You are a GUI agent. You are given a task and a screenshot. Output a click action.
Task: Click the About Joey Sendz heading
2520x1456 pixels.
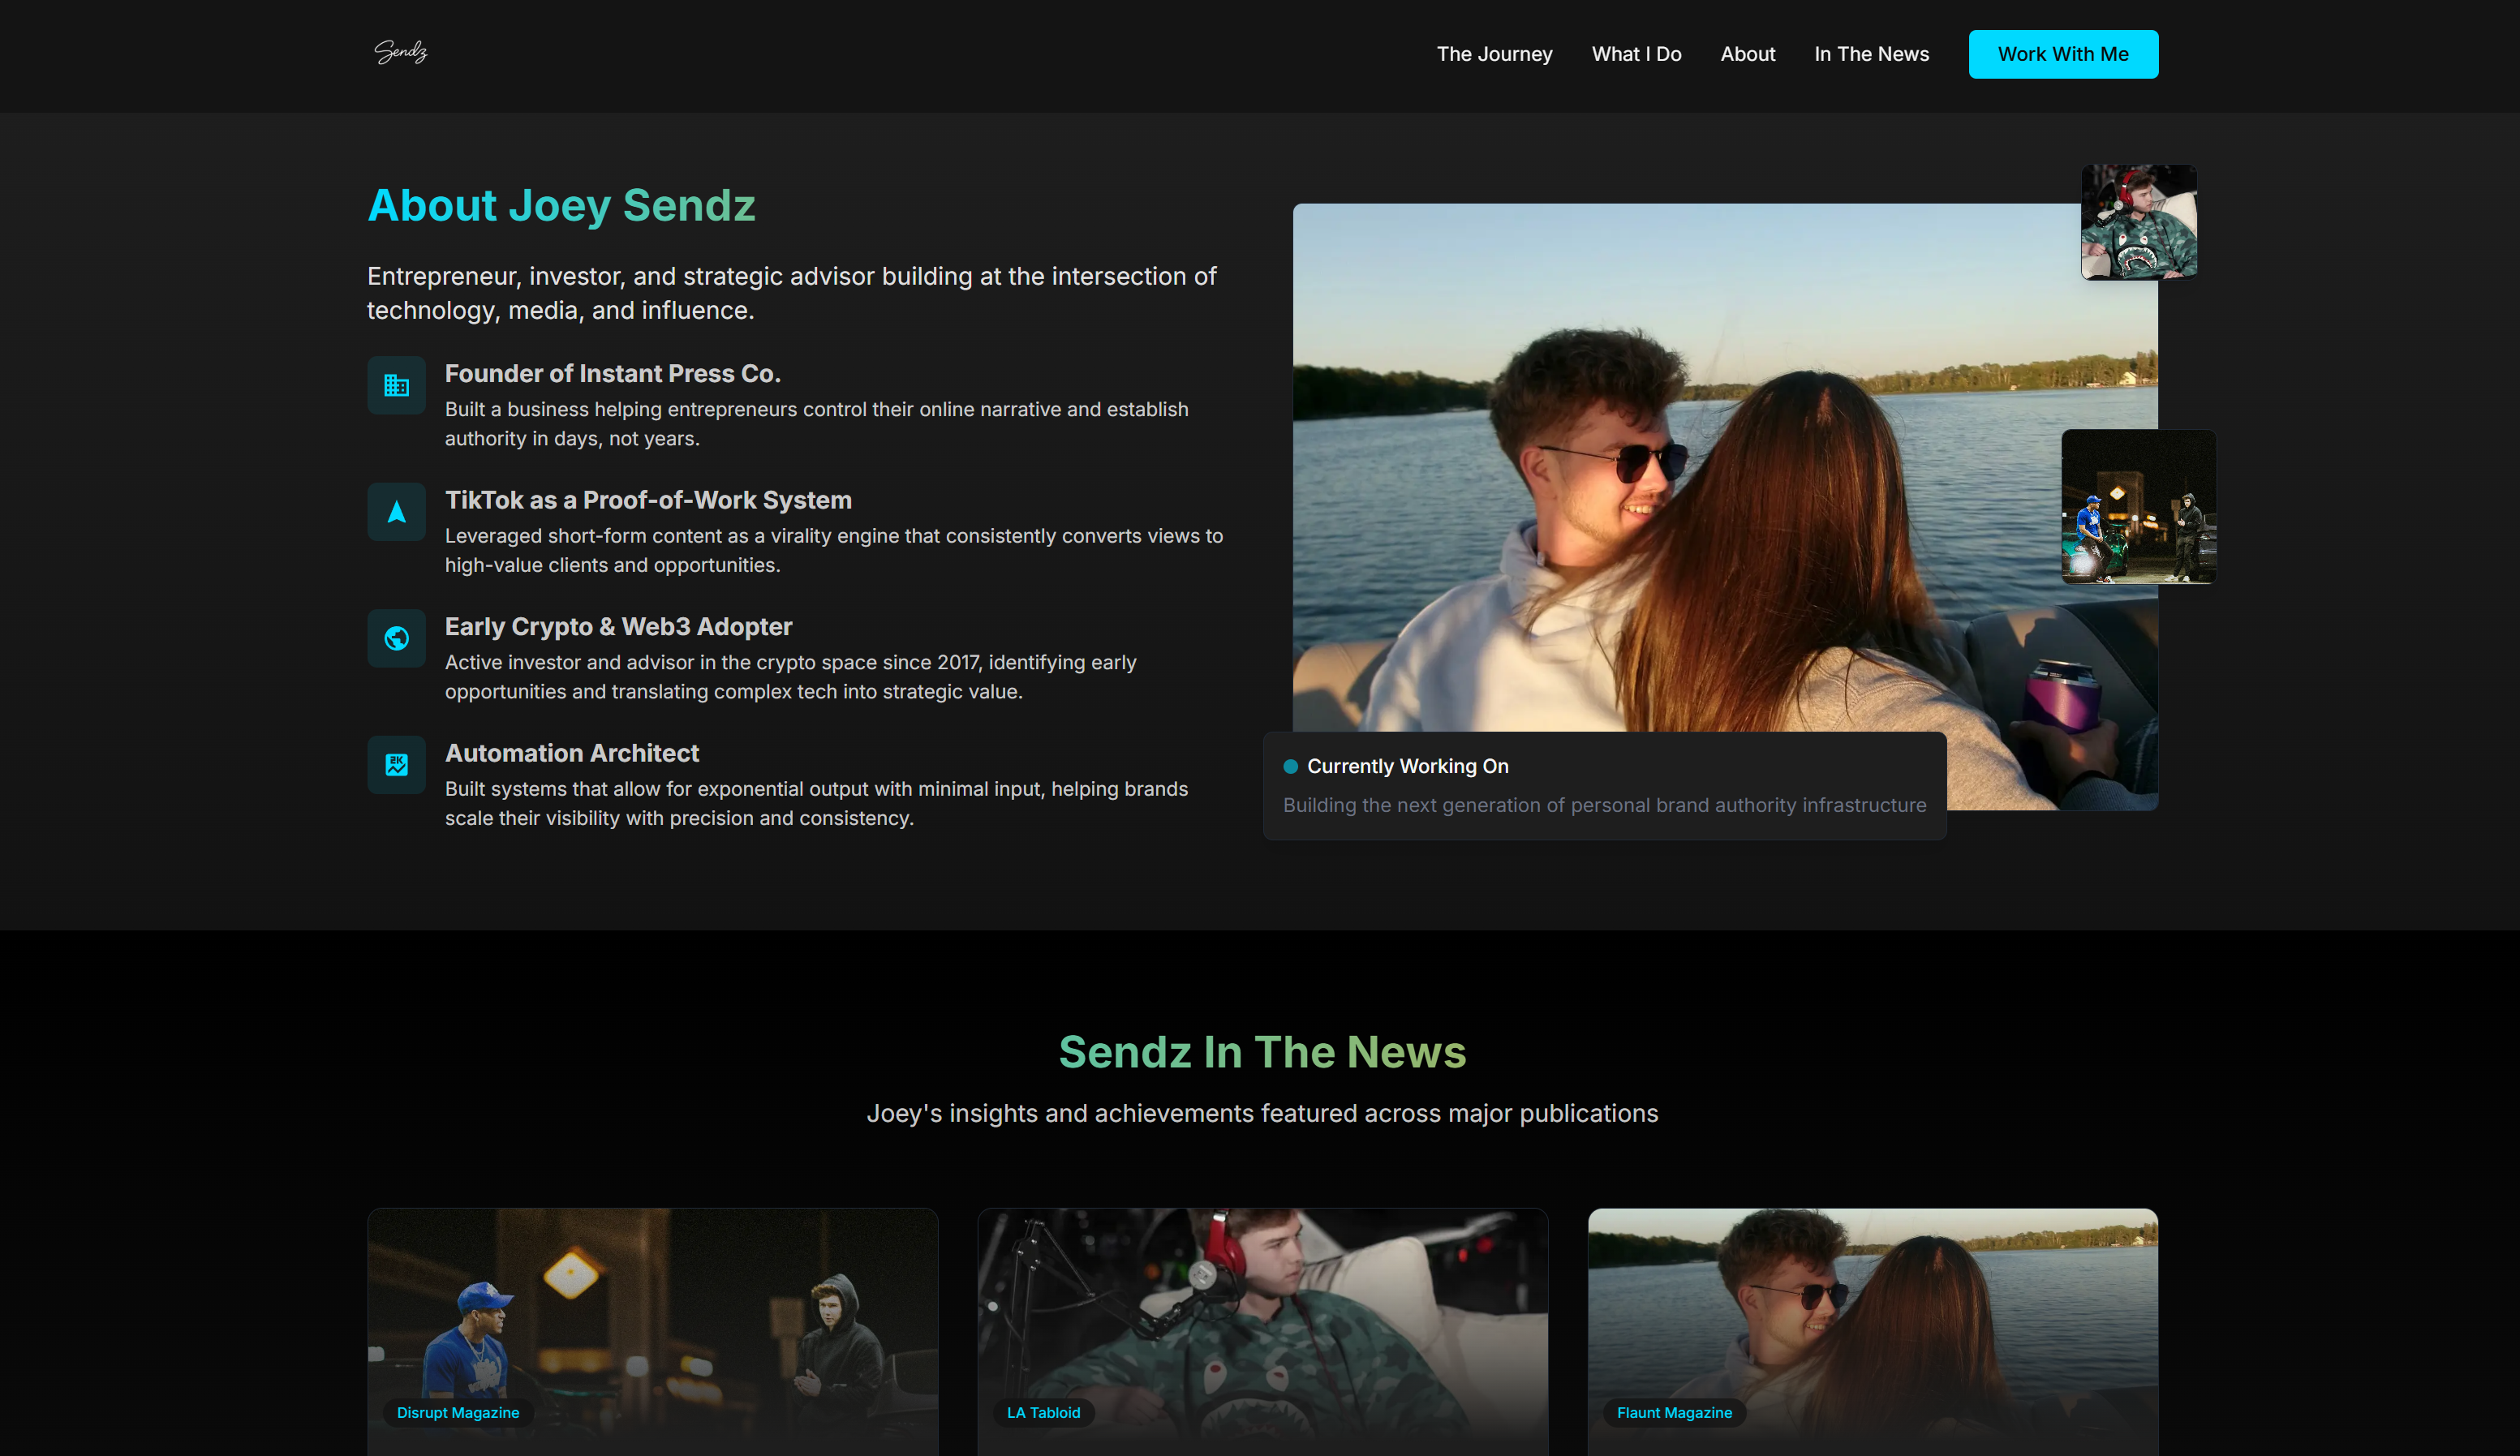click(561, 205)
